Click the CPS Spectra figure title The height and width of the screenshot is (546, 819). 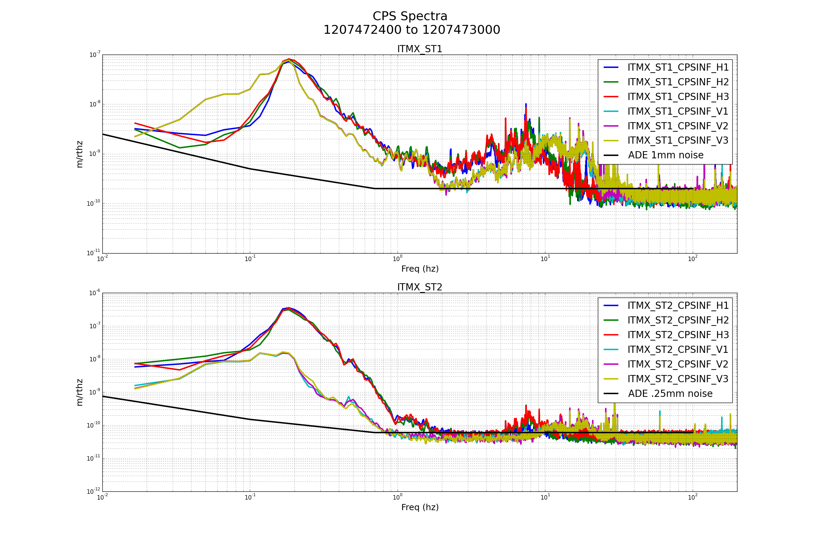[410, 16]
